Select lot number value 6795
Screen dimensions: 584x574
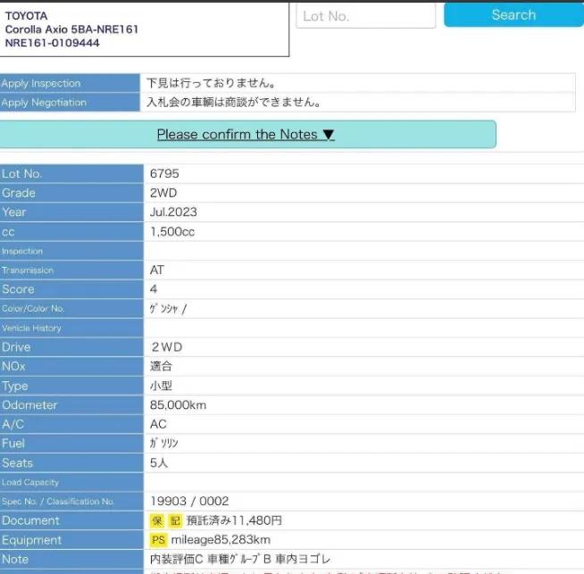click(164, 173)
